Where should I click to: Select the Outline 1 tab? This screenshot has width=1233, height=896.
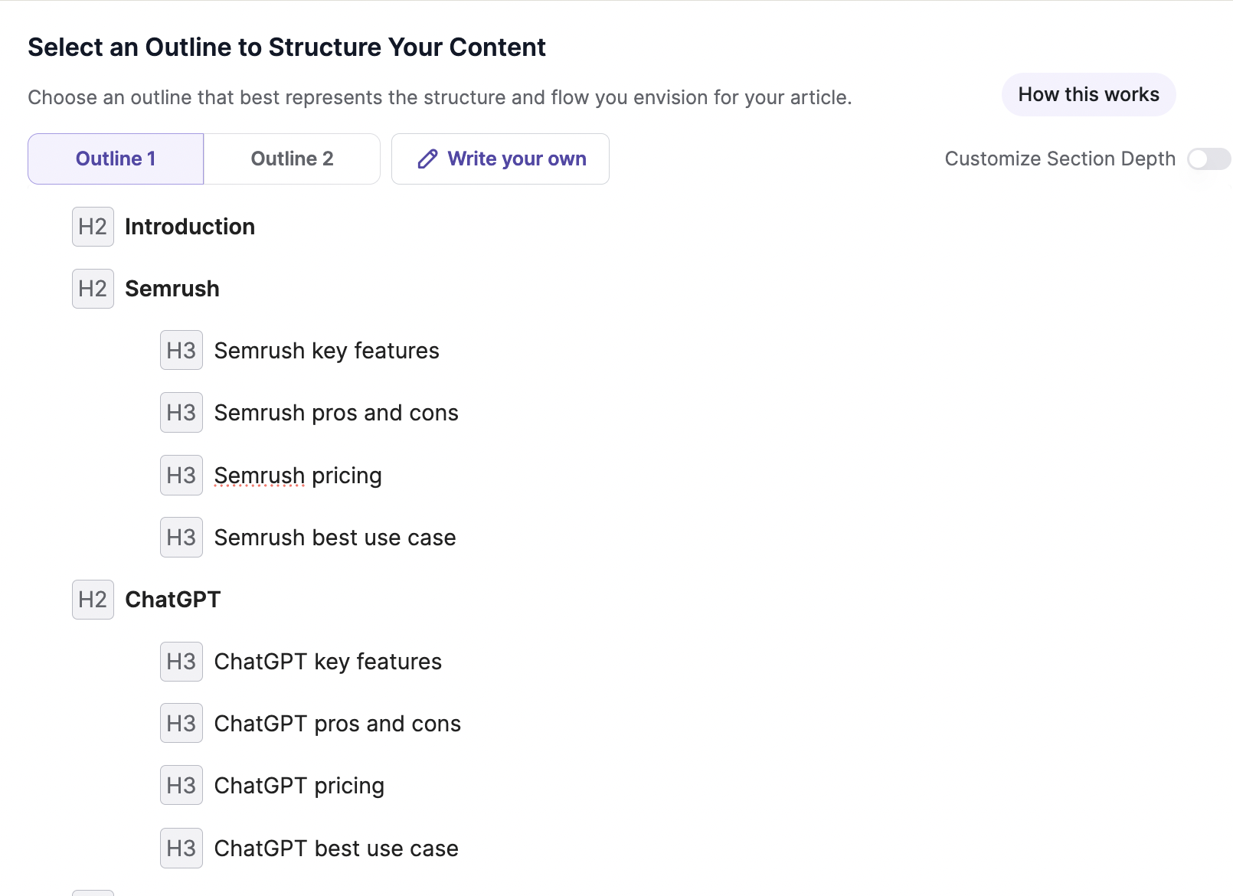(x=115, y=159)
